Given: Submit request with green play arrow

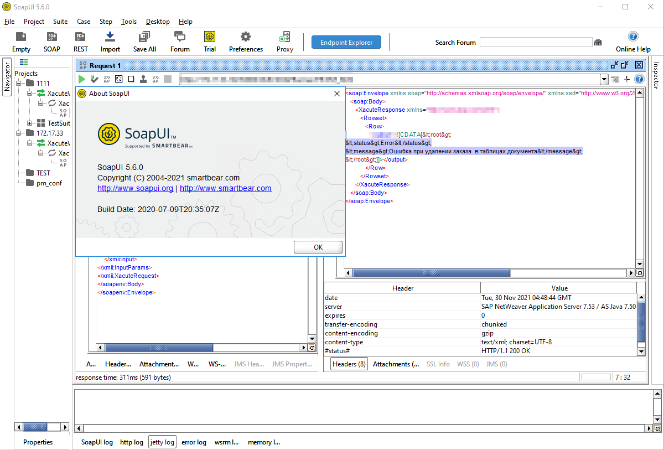Looking at the screenshot, I should click(82, 79).
